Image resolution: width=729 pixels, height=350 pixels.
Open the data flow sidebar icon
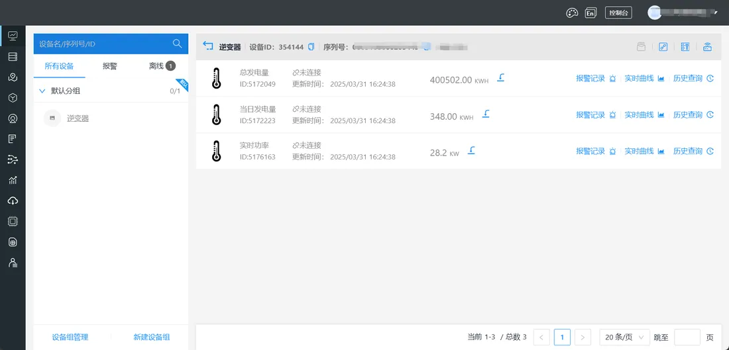(x=13, y=159)
